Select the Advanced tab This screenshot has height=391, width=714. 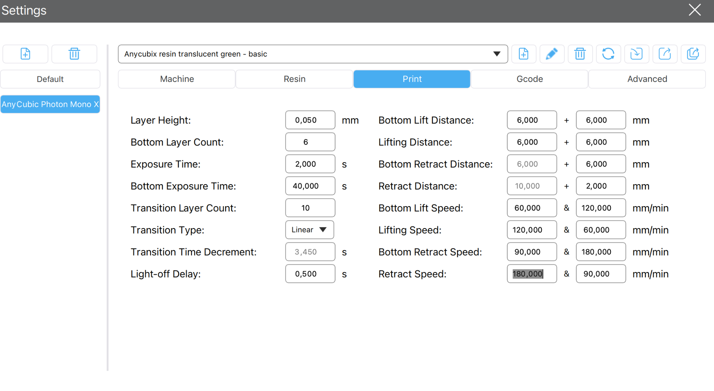(647, 79)
